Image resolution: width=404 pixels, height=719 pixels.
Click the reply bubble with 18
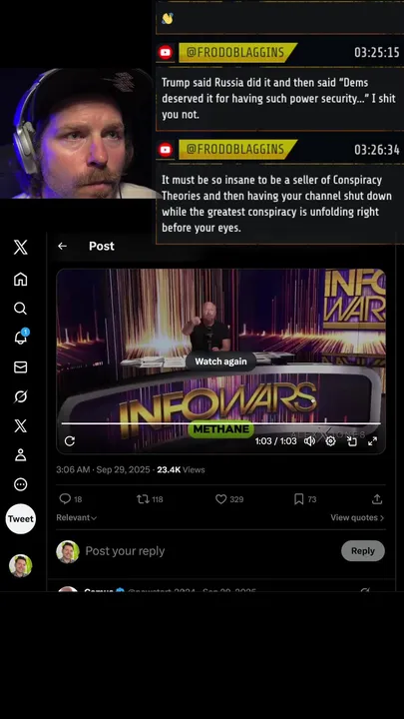point(71,499)
